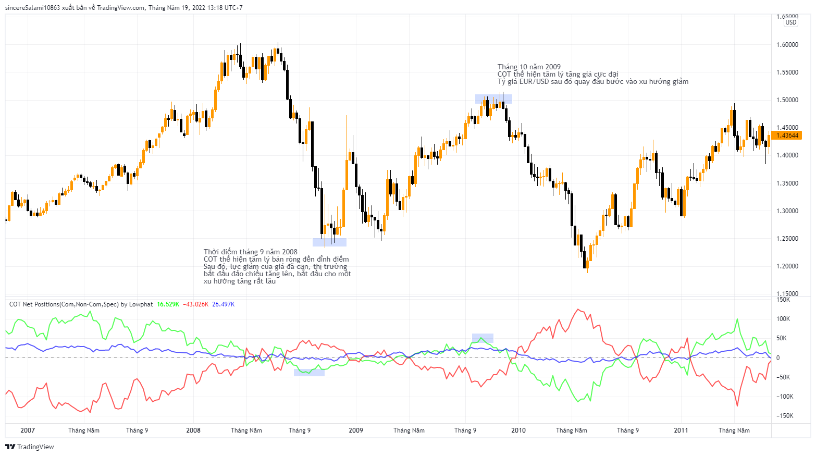The width and height of the screenshot is (816, 456).
Task: Click the 1.50000 price axis label
Action: (787, 100)
